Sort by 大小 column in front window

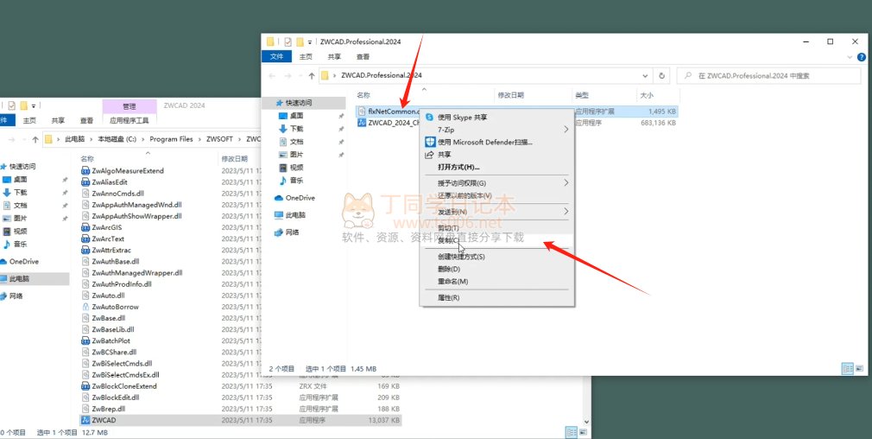click(x=647, y=95)
